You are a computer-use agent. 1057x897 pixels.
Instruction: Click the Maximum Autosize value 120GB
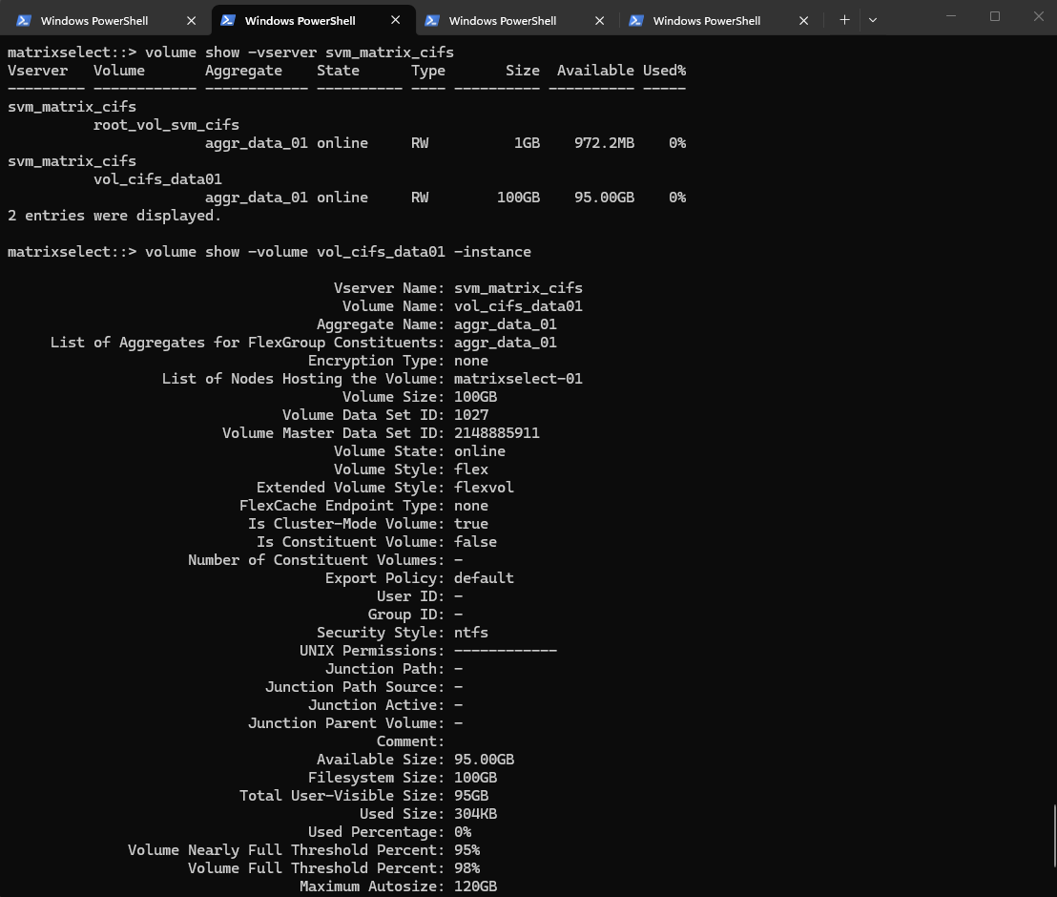pyautogui.click(x=475, y=887)
